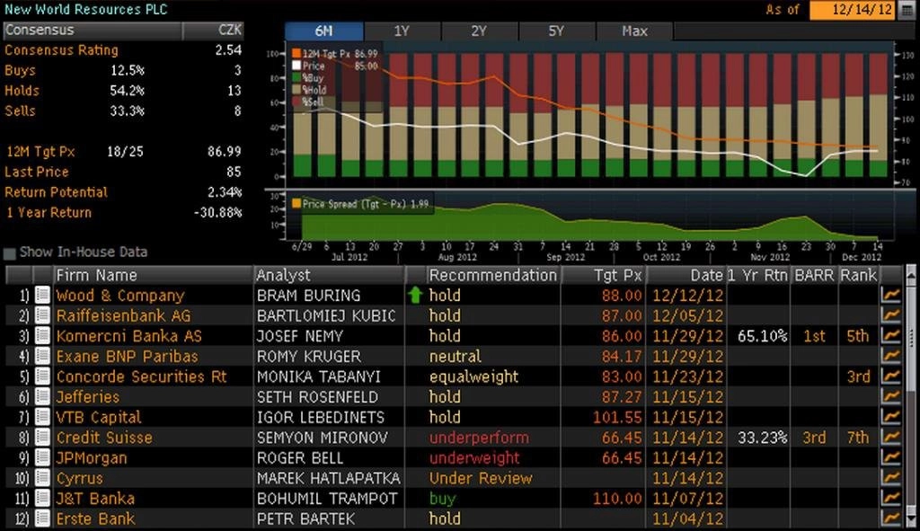
Task: Sort by the Analyst column header
Action: (x=329, y=275)
